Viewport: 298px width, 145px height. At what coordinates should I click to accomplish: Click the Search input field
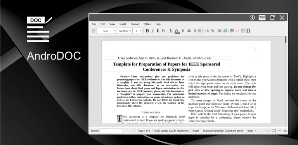pos(111,131)
